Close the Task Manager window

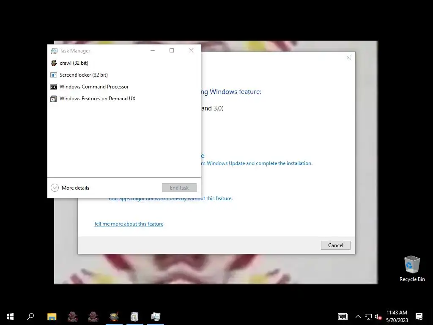click(x=191, y=51)
